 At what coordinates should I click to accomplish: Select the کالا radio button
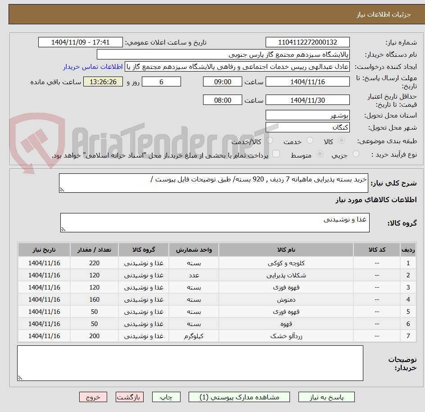342,140
